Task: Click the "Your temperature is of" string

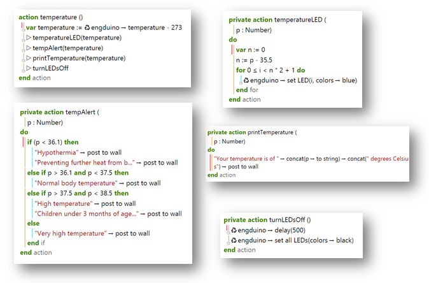Action: tap(247, 159)
